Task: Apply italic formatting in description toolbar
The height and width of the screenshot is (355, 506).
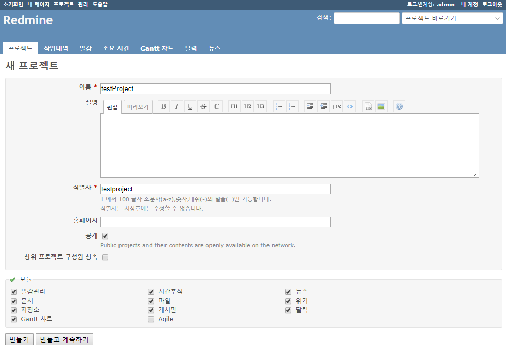Action: (x=177, y=106)
